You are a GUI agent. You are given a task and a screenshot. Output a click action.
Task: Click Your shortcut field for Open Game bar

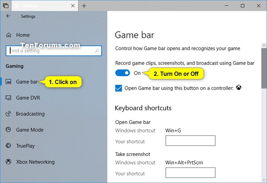190,141
